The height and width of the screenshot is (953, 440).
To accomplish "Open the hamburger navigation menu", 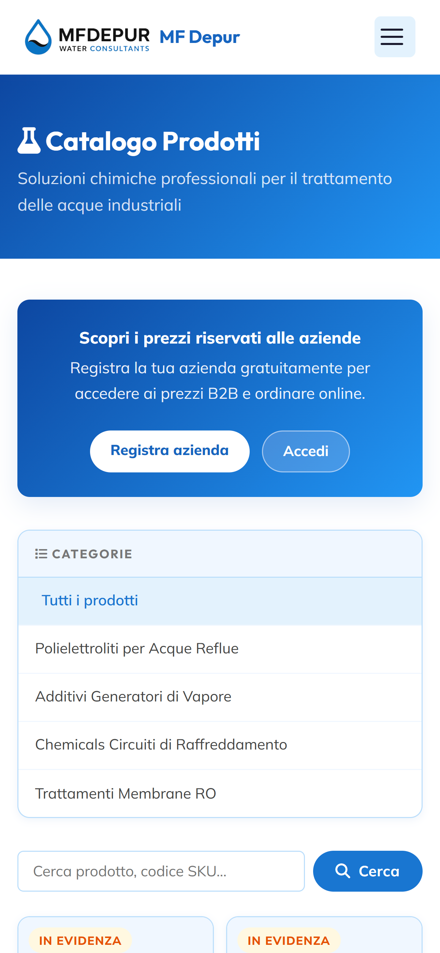I will (x=394, y=37).
